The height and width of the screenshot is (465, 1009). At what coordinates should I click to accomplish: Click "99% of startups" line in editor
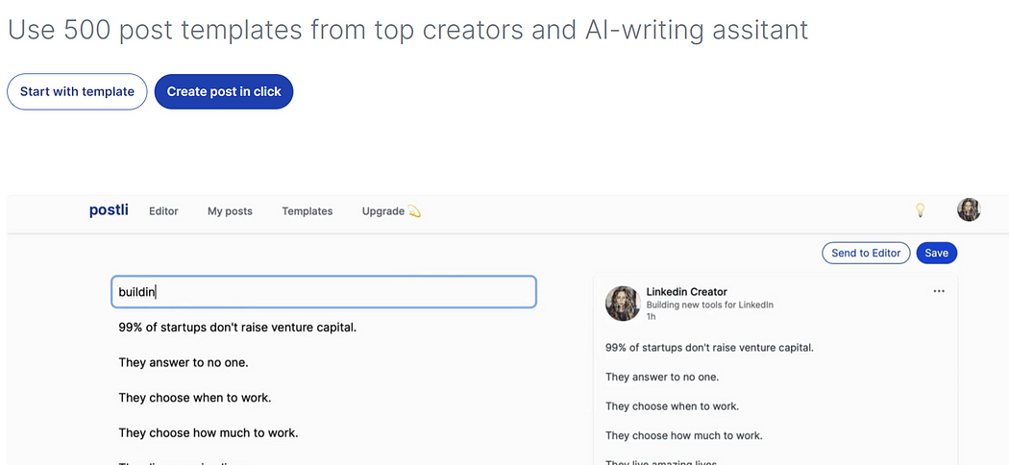coord(237,328)
